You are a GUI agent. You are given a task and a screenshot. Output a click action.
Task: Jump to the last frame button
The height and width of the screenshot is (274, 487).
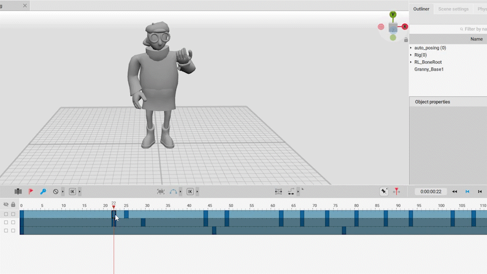(480, 192)
